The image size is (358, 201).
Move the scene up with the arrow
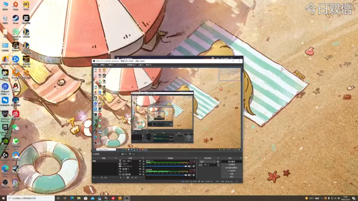[x=102, y=177]
